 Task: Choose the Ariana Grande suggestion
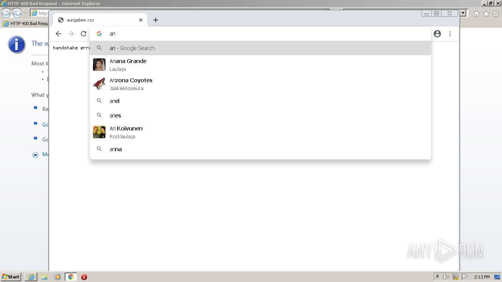click(x=260, y=65)
